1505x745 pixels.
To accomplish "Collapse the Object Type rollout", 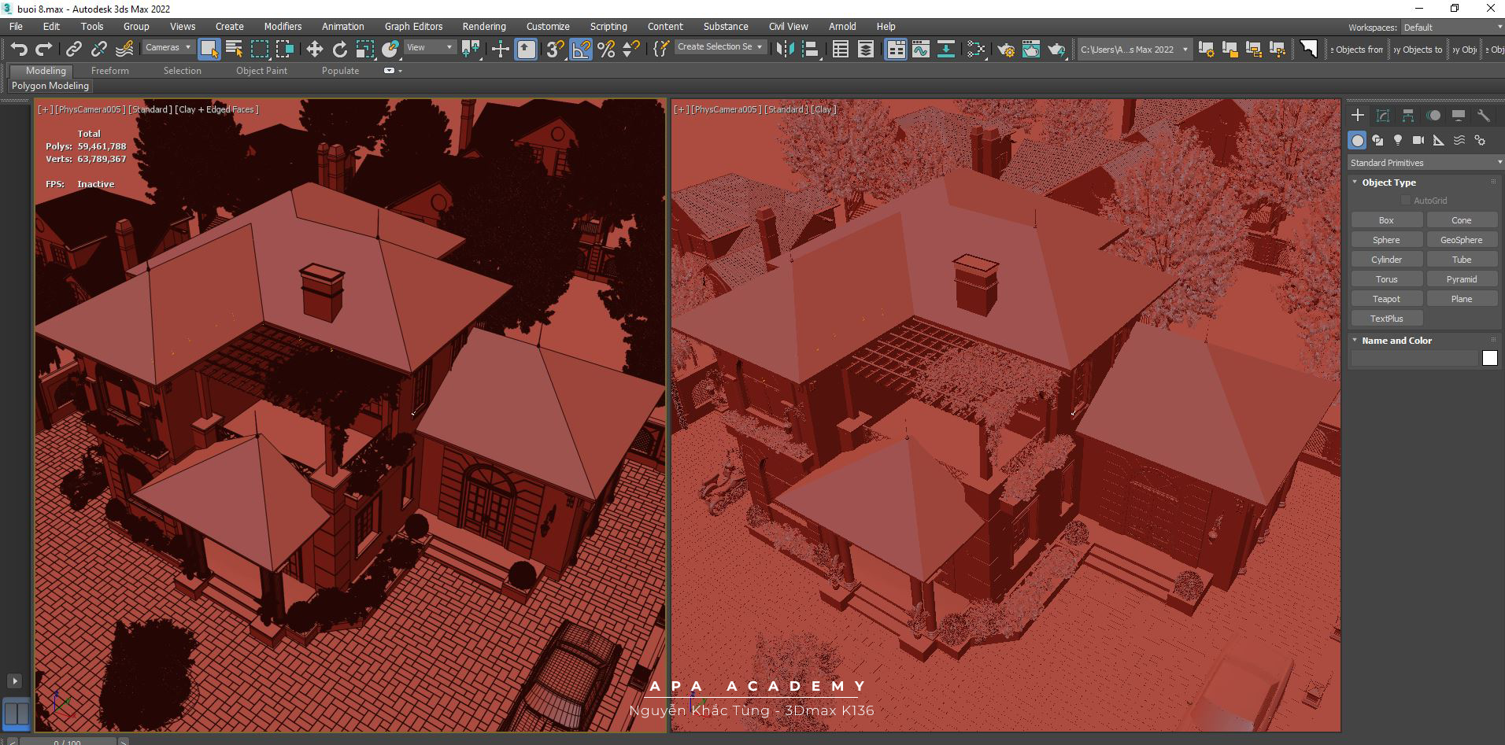I will (x=1389, y=183).
